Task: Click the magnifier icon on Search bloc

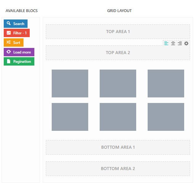Action: coord(9,23)
